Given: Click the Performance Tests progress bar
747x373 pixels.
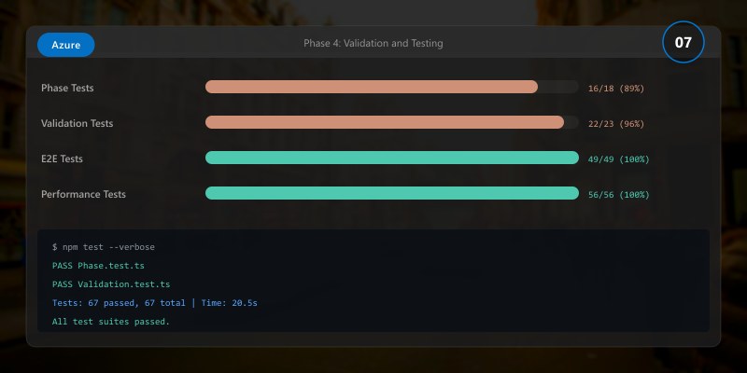Looking at the screenshot, I should click(x=391, y=193).
